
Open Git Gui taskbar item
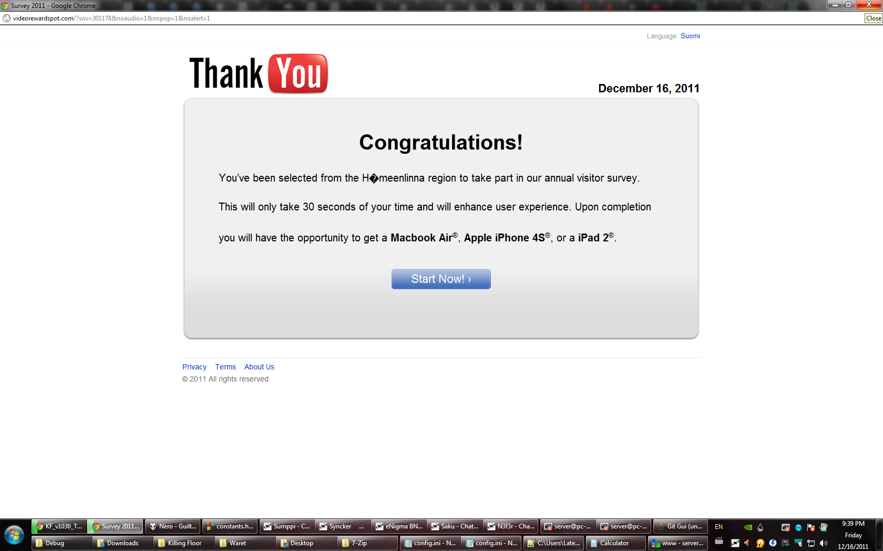(x=680, y=526)
